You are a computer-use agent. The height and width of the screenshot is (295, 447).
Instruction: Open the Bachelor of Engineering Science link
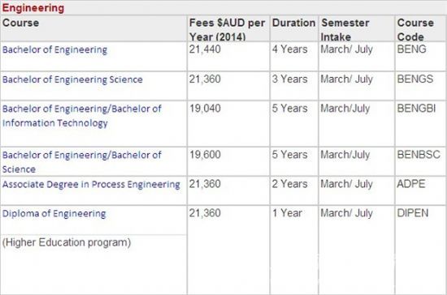pos(72,79)
